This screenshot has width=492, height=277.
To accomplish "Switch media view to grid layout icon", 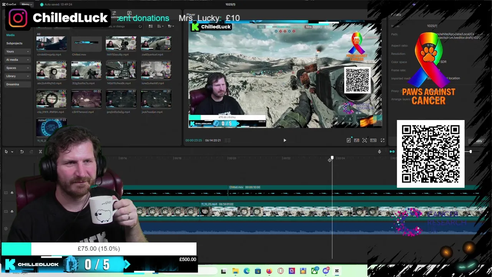I will pyautogui.click(x=151, y=26).
